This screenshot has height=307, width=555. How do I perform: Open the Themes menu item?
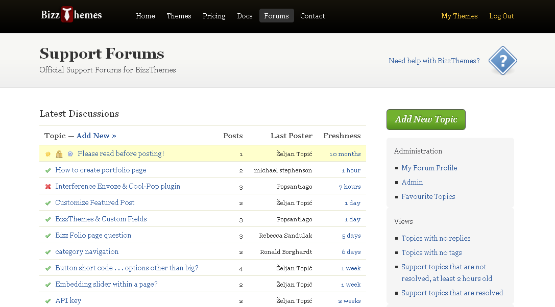(x=179, y=16)
